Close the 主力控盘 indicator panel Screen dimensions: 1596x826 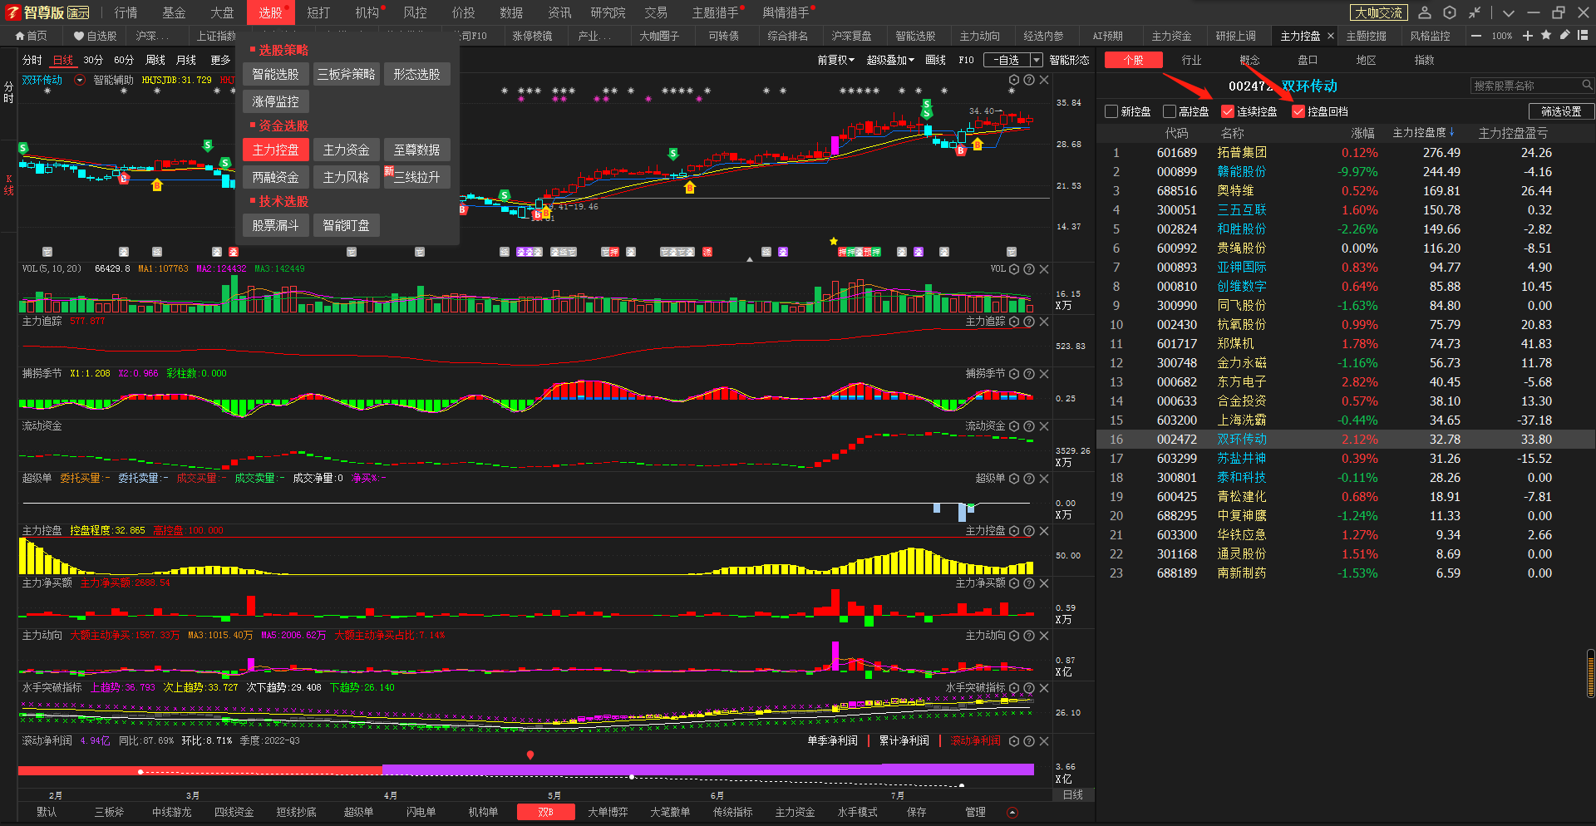point(1044,531)
